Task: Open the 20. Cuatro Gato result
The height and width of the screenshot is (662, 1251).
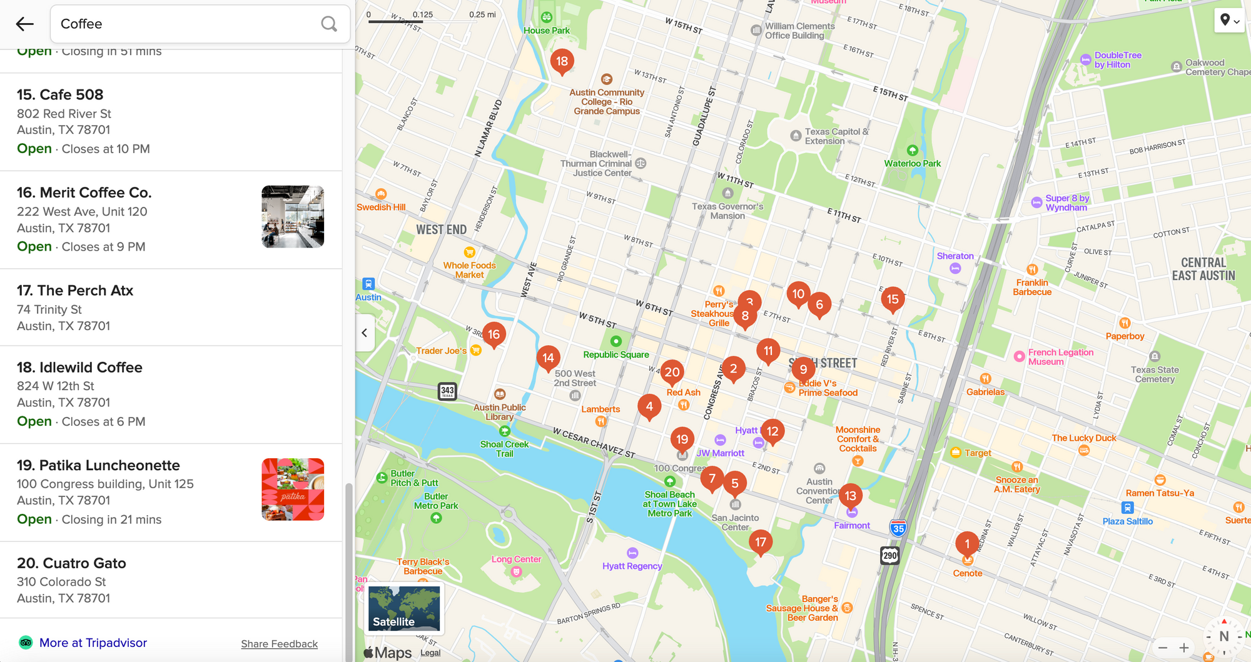Action: pyautogui.click(x=171, y=580)
